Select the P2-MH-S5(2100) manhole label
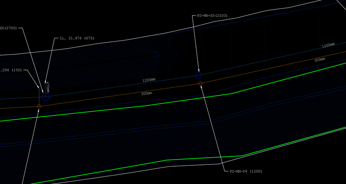The width and height of the screenshot is (346, 184). tap(212, 16)
